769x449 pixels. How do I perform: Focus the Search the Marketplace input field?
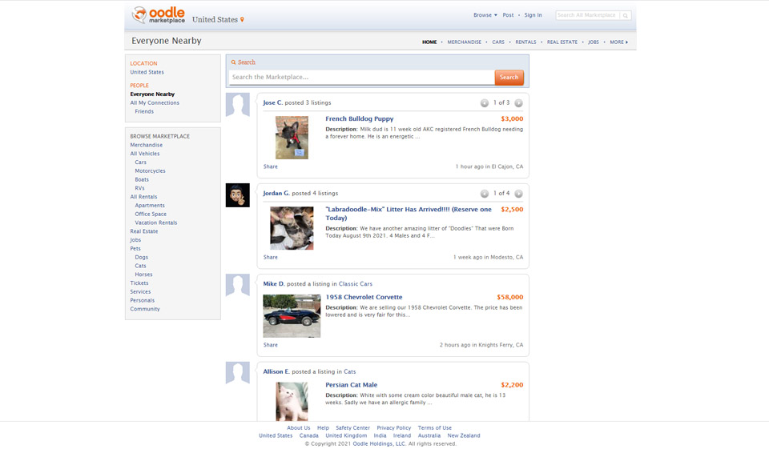[361, 77]
